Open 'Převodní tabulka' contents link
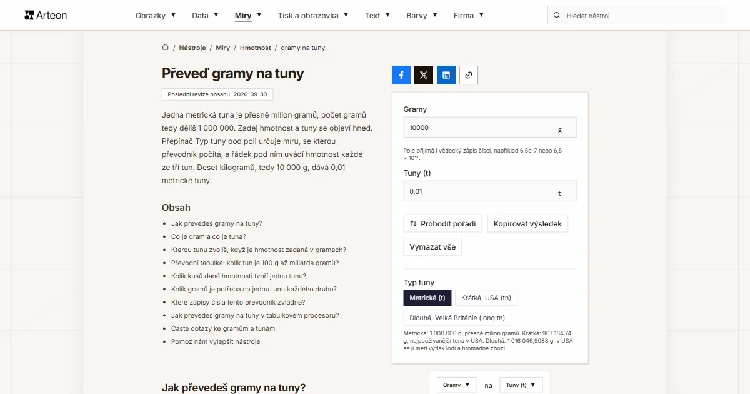This screenshot has width=750, height=394. (255, 263)
